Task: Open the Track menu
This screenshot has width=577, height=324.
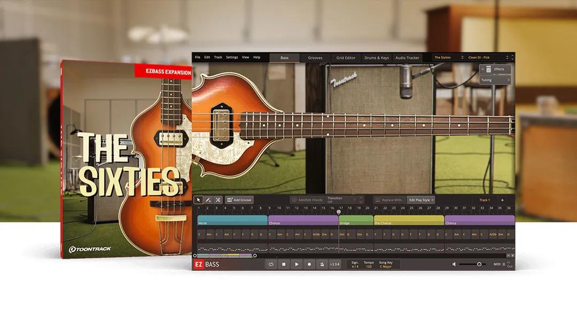Action: click(218, 57)
